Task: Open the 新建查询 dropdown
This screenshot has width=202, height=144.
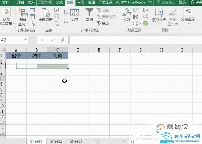Action: click(23, 16)
